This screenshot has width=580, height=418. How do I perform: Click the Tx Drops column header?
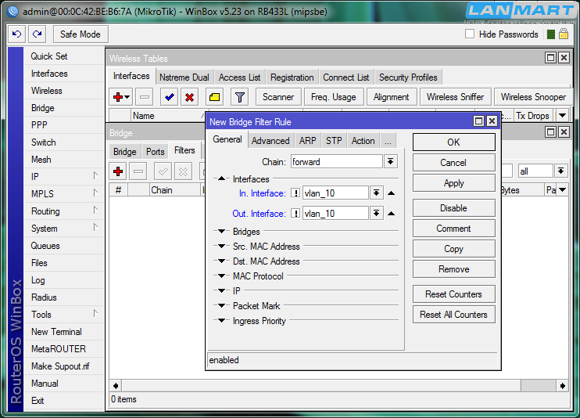click(532, 116)
